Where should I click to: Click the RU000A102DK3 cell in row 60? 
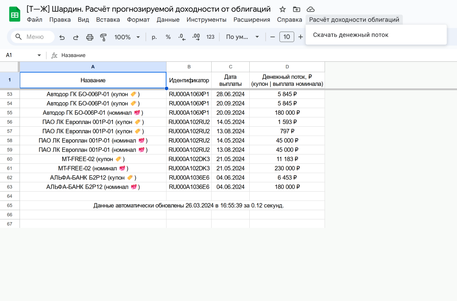[x=189, y=159]
